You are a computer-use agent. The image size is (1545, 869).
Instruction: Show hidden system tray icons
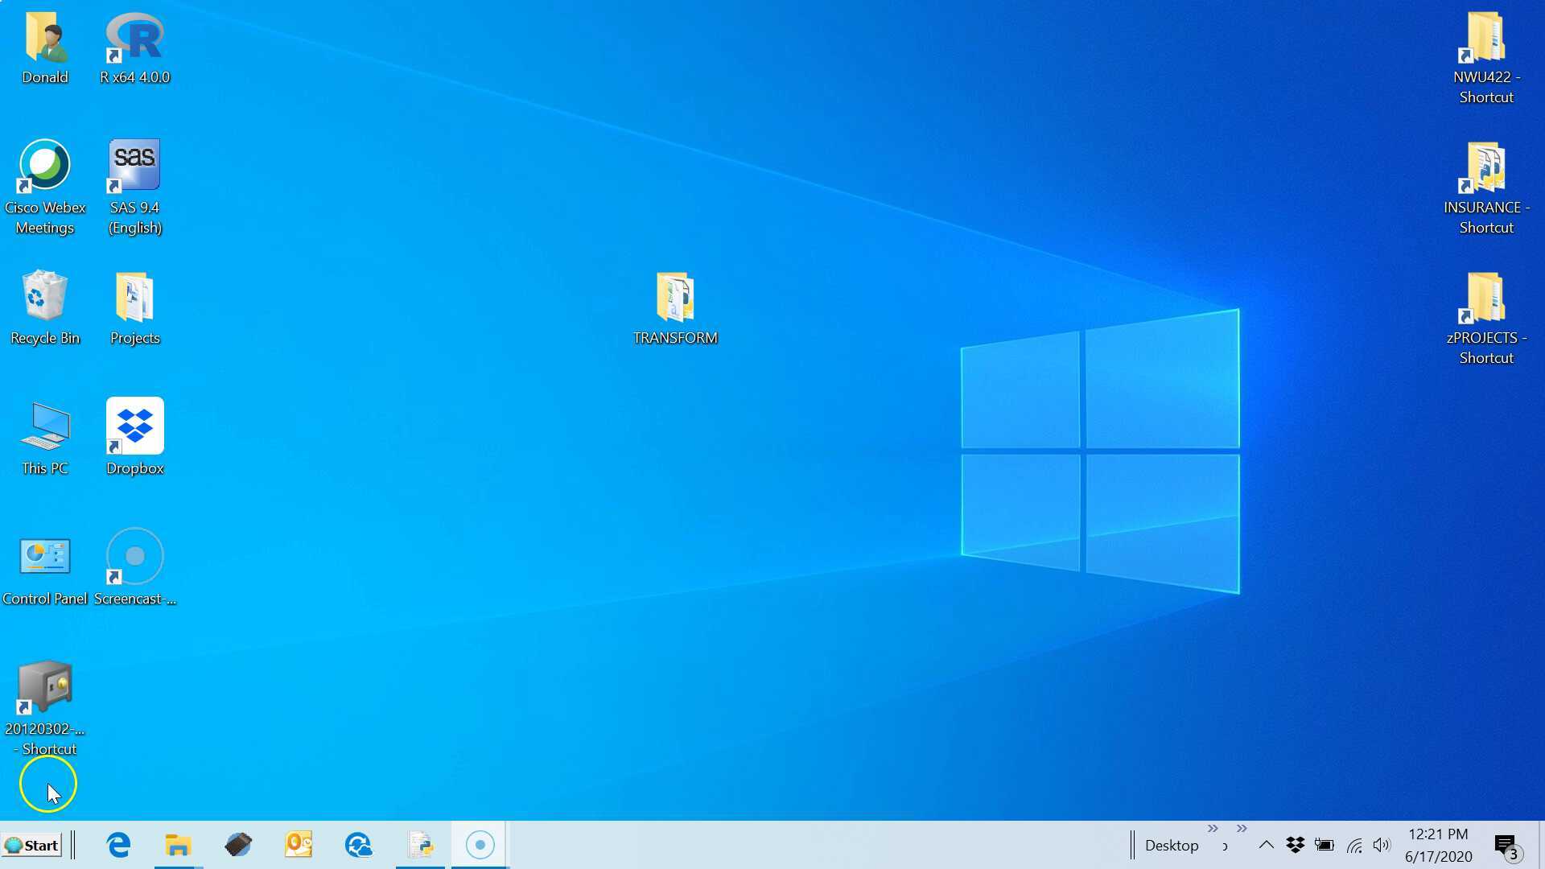[x=1266, y=845]
